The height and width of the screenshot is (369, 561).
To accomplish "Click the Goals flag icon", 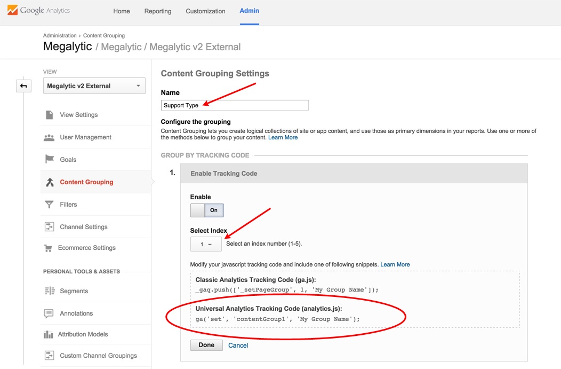I will 50,160.
